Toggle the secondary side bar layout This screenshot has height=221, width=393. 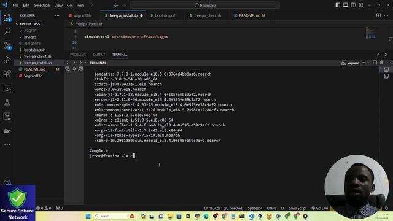[x=353, y=5]
